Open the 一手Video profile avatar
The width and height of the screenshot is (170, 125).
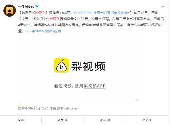coord(10,10)
